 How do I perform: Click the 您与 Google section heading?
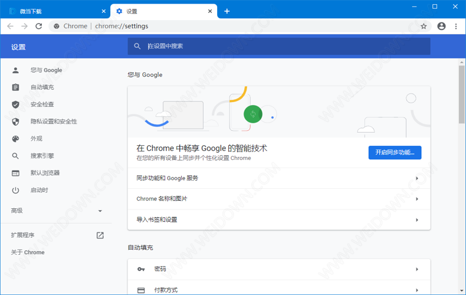point(145,75)
